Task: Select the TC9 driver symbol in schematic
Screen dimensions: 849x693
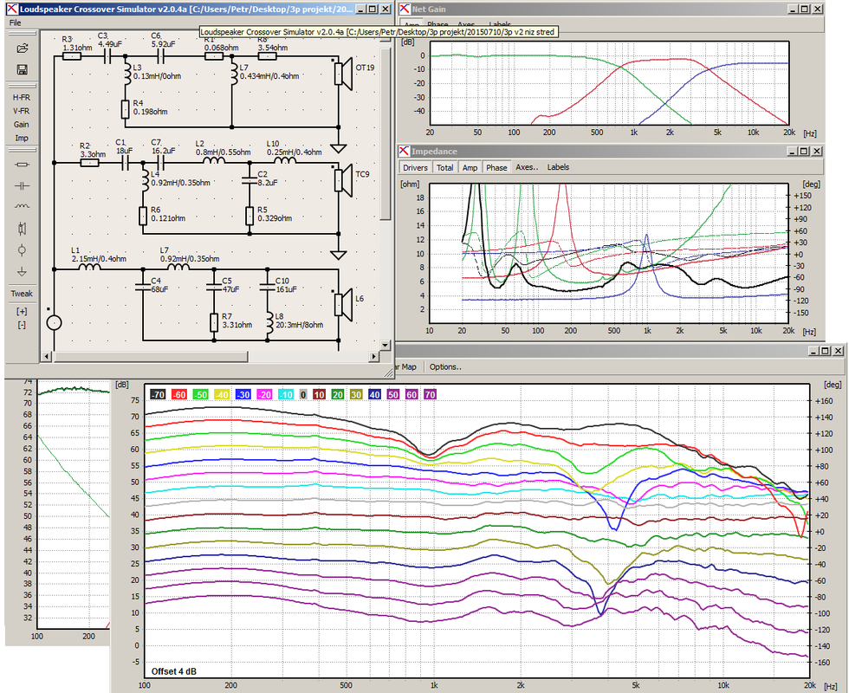Action: click(x=343, y=180)
